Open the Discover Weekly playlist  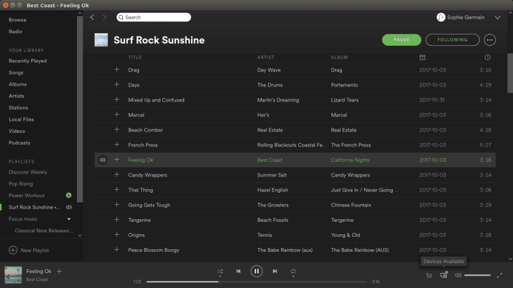tap(28, 172)
